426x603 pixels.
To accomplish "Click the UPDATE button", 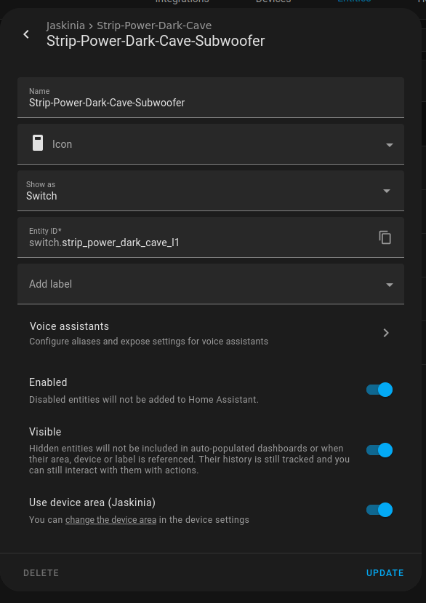I will pos(385,573).
